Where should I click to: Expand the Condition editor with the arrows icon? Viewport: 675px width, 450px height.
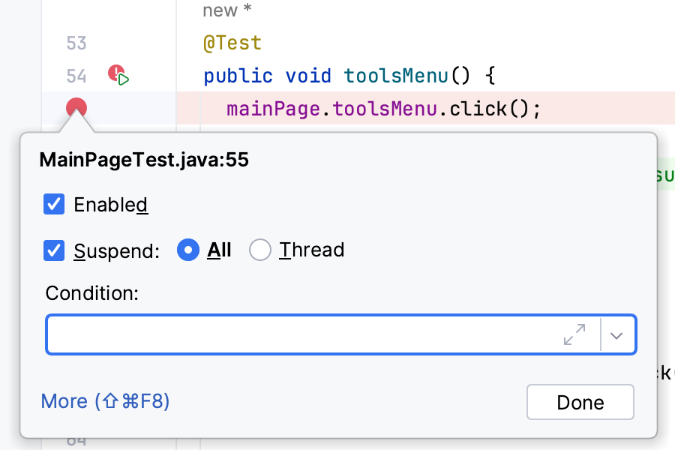574,334
